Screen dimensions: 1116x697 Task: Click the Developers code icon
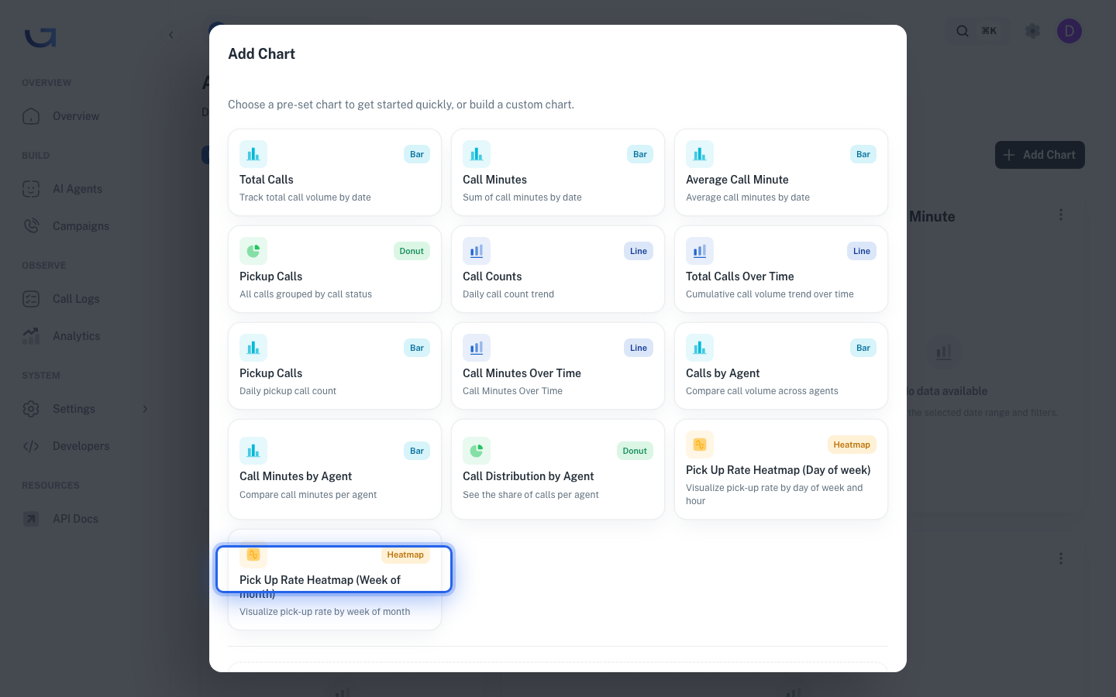pos(31,446)
